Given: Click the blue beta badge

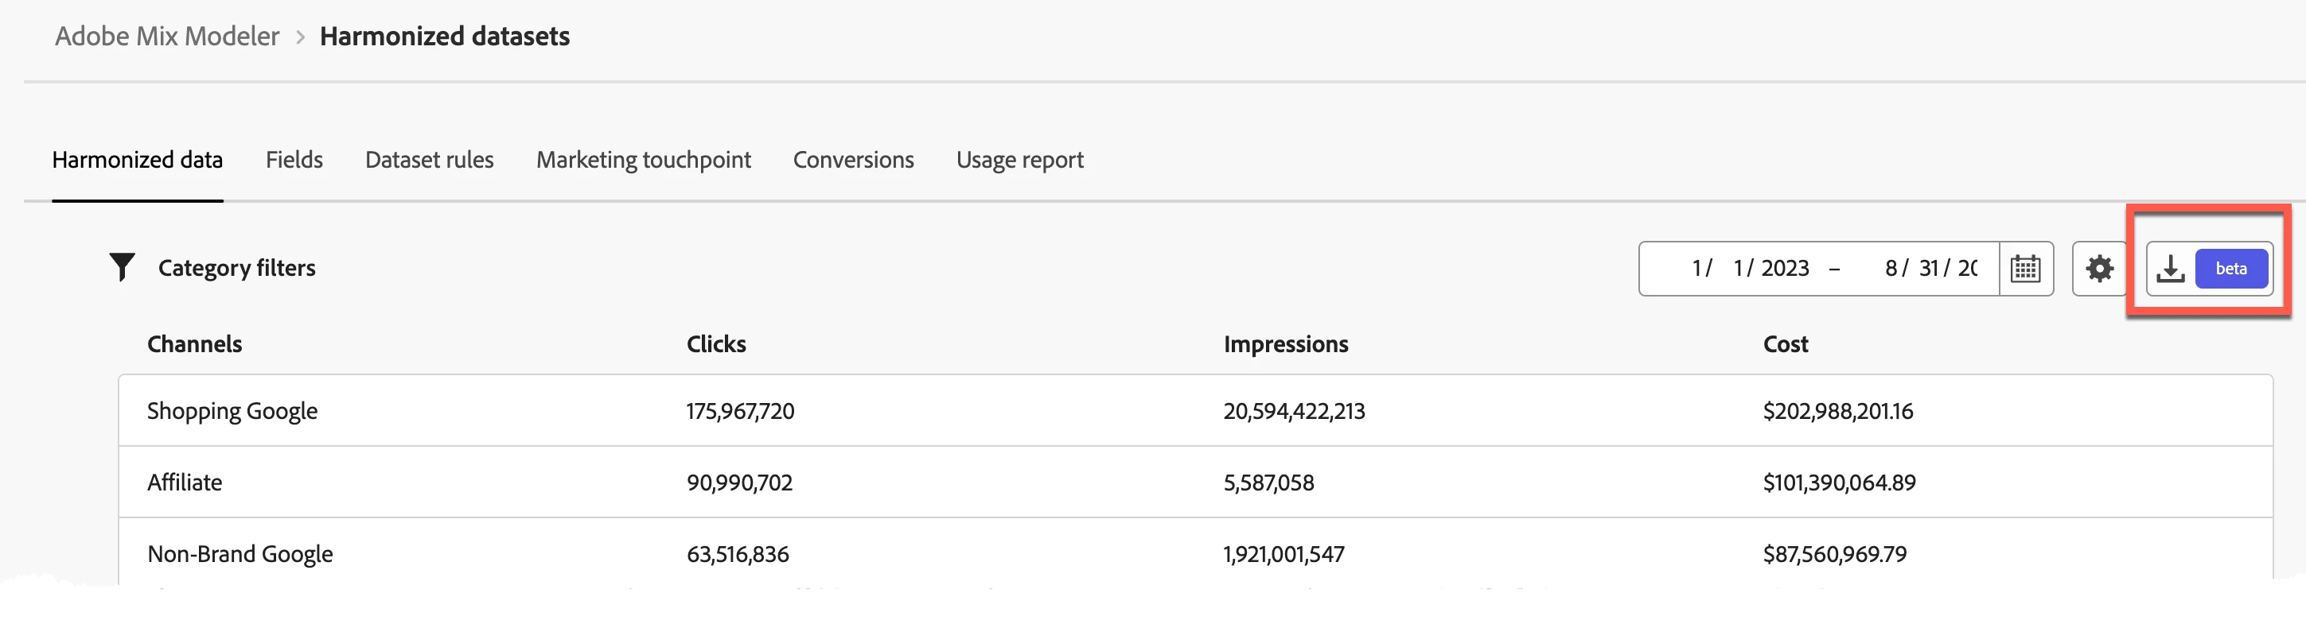Looking at the screenshot, I should pyautogui.click(x=2231, y=269).
